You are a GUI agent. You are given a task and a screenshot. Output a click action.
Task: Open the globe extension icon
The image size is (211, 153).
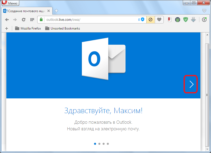tap(177, 20)
